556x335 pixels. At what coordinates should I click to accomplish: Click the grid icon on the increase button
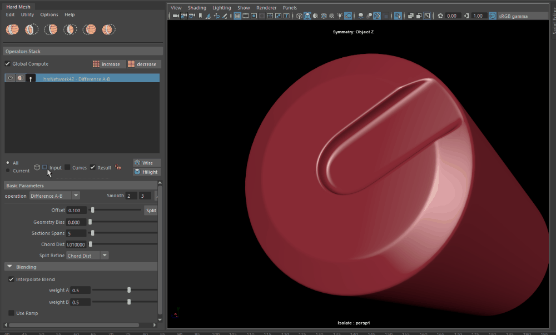96,64
